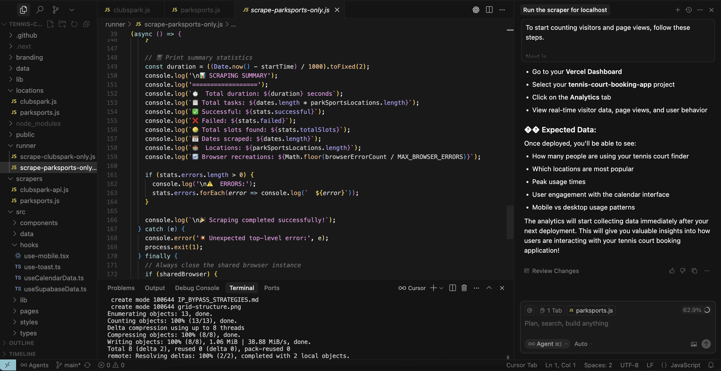Switch to Debug Console panel tab
Image resolution: width=721 pixels, height=371 pixels.
[x=197, y=288]
